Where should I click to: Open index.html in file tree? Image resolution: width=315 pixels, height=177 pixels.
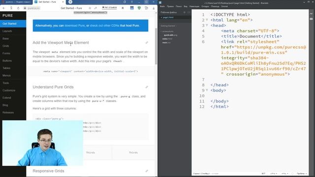pos(167,39)
